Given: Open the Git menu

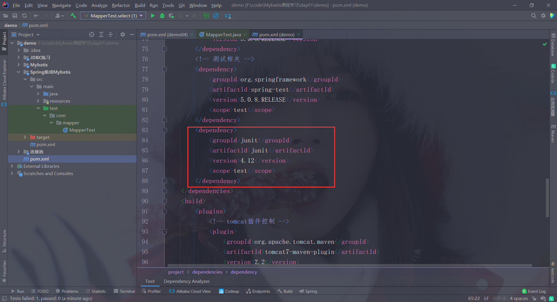Looking at the screenshot, I should click(x=182, y=5).
